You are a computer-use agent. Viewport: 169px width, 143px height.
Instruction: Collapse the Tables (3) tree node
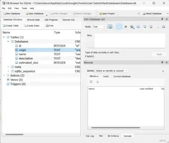pos(4,37)
